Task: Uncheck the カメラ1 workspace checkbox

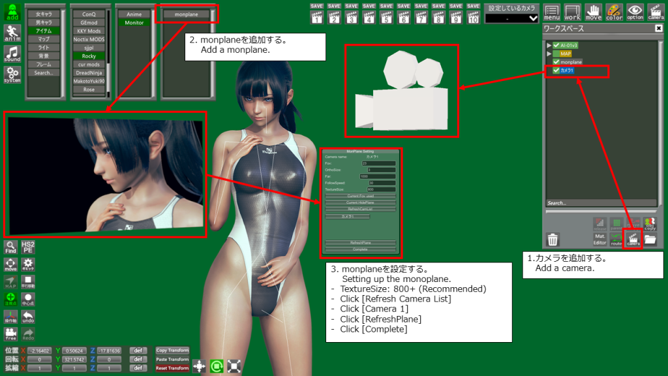Action: pyautogui.click(x=556, y=70)
